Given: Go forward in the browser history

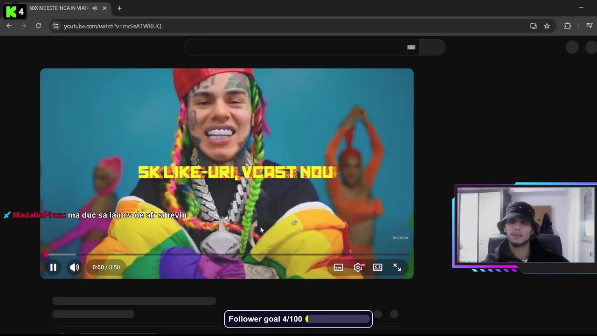Looking at the screenshot, I should tap(23, 26).
